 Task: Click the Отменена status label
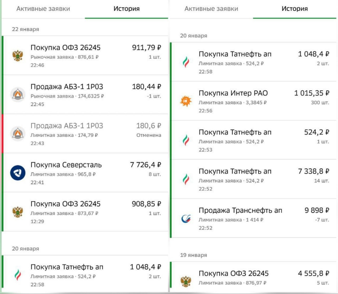tap(149, 135)
